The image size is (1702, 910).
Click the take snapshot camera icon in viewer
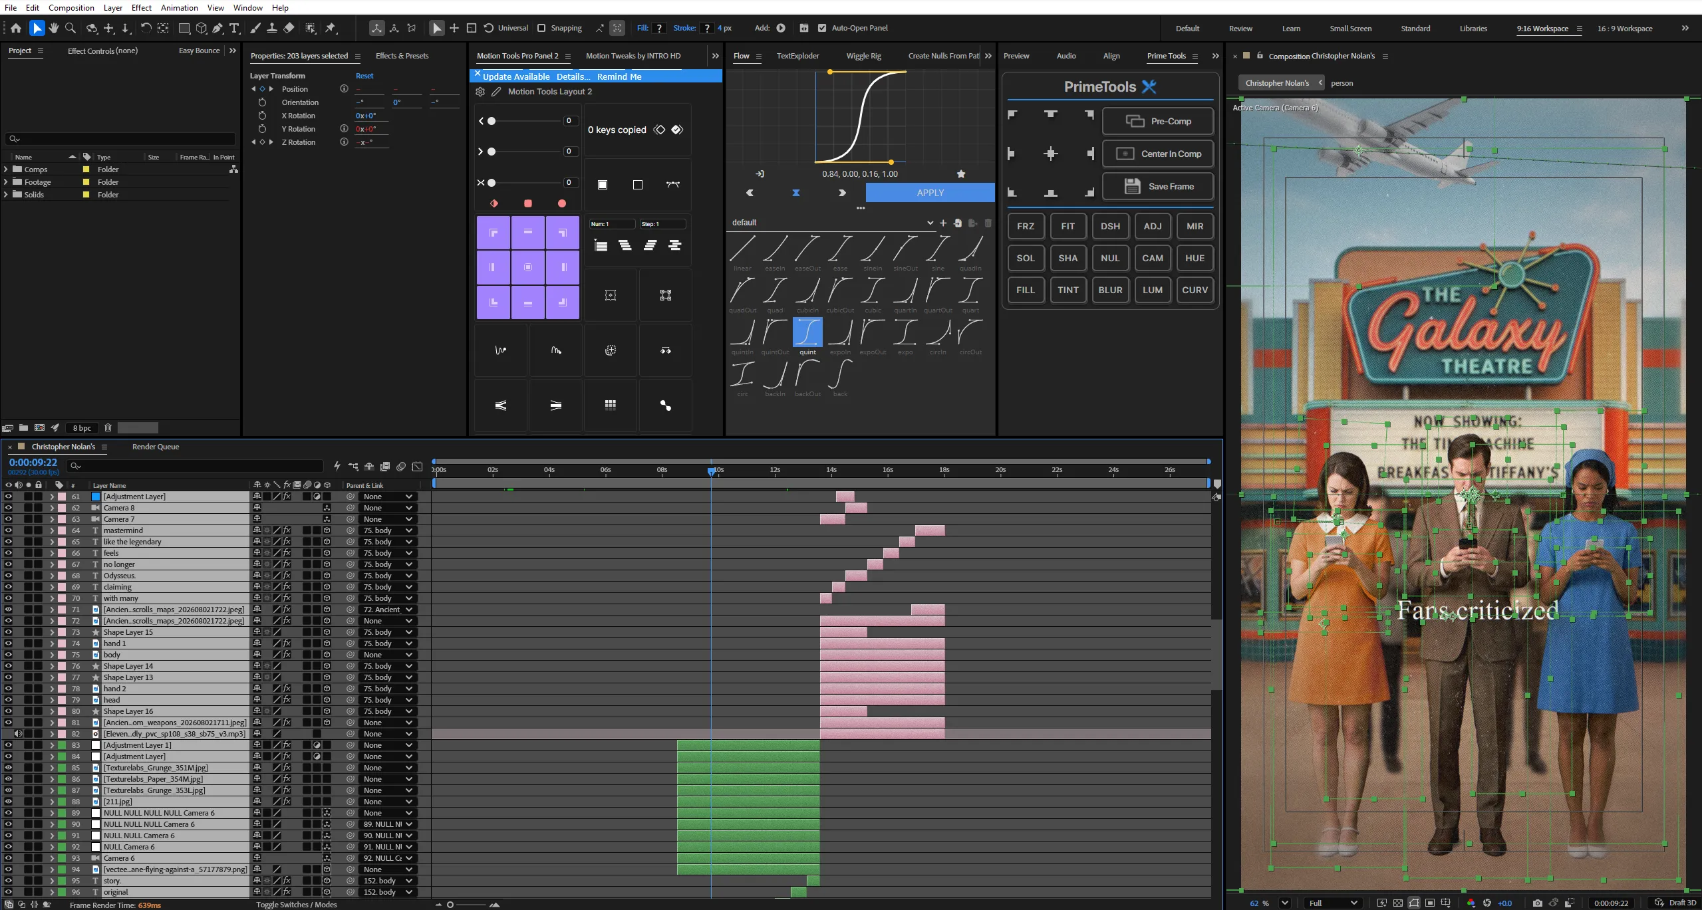(x=1537, y=903)
